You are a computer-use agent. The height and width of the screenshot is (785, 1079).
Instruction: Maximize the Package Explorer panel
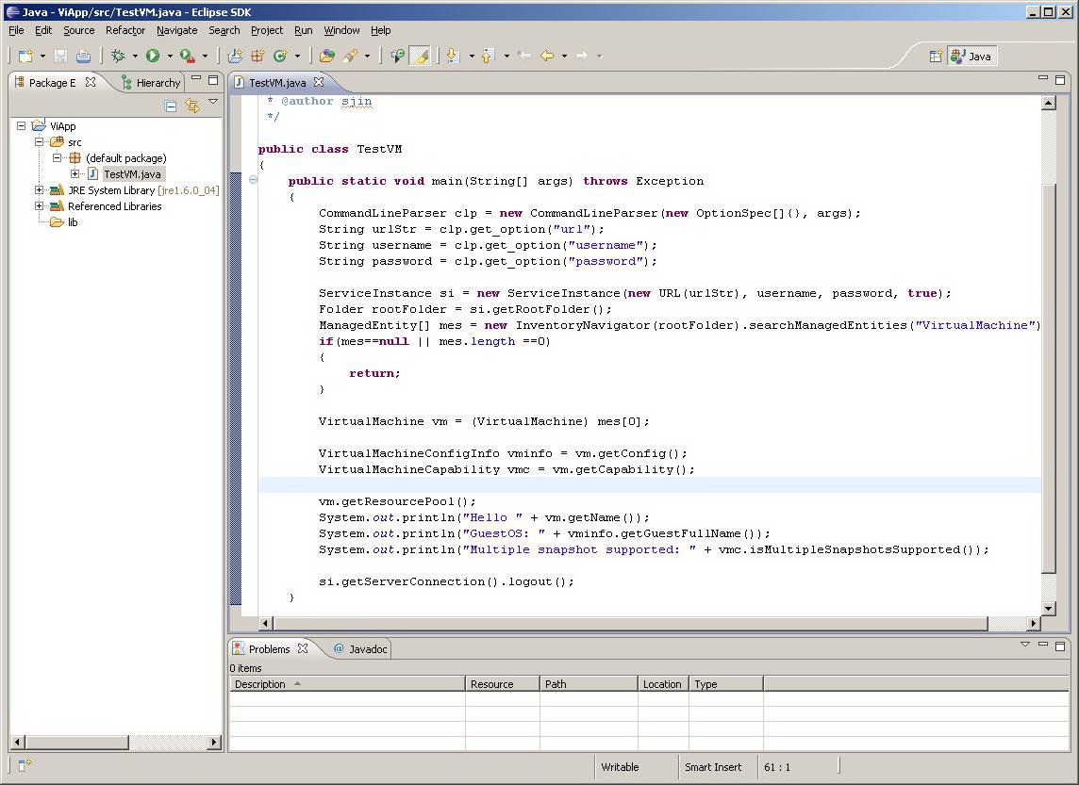point(213,80)
